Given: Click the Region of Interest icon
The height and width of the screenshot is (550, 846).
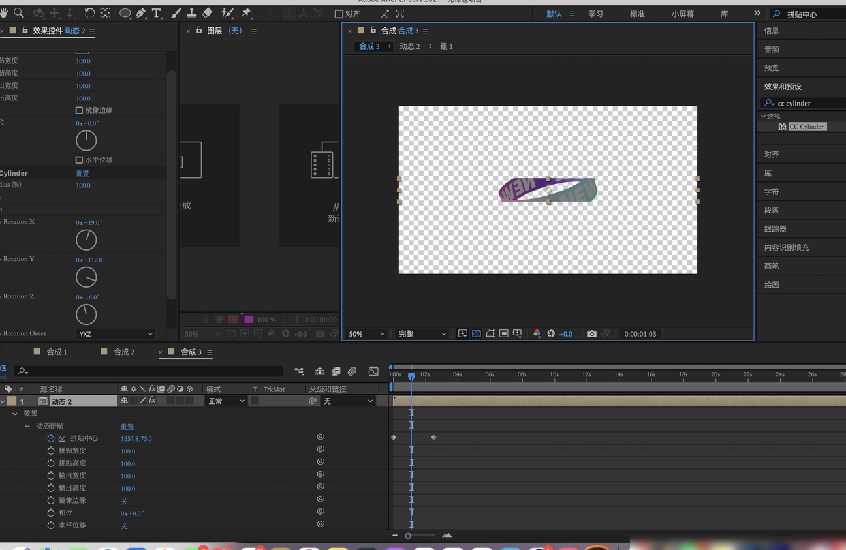Looking at the screenshot, I should 504,333.
